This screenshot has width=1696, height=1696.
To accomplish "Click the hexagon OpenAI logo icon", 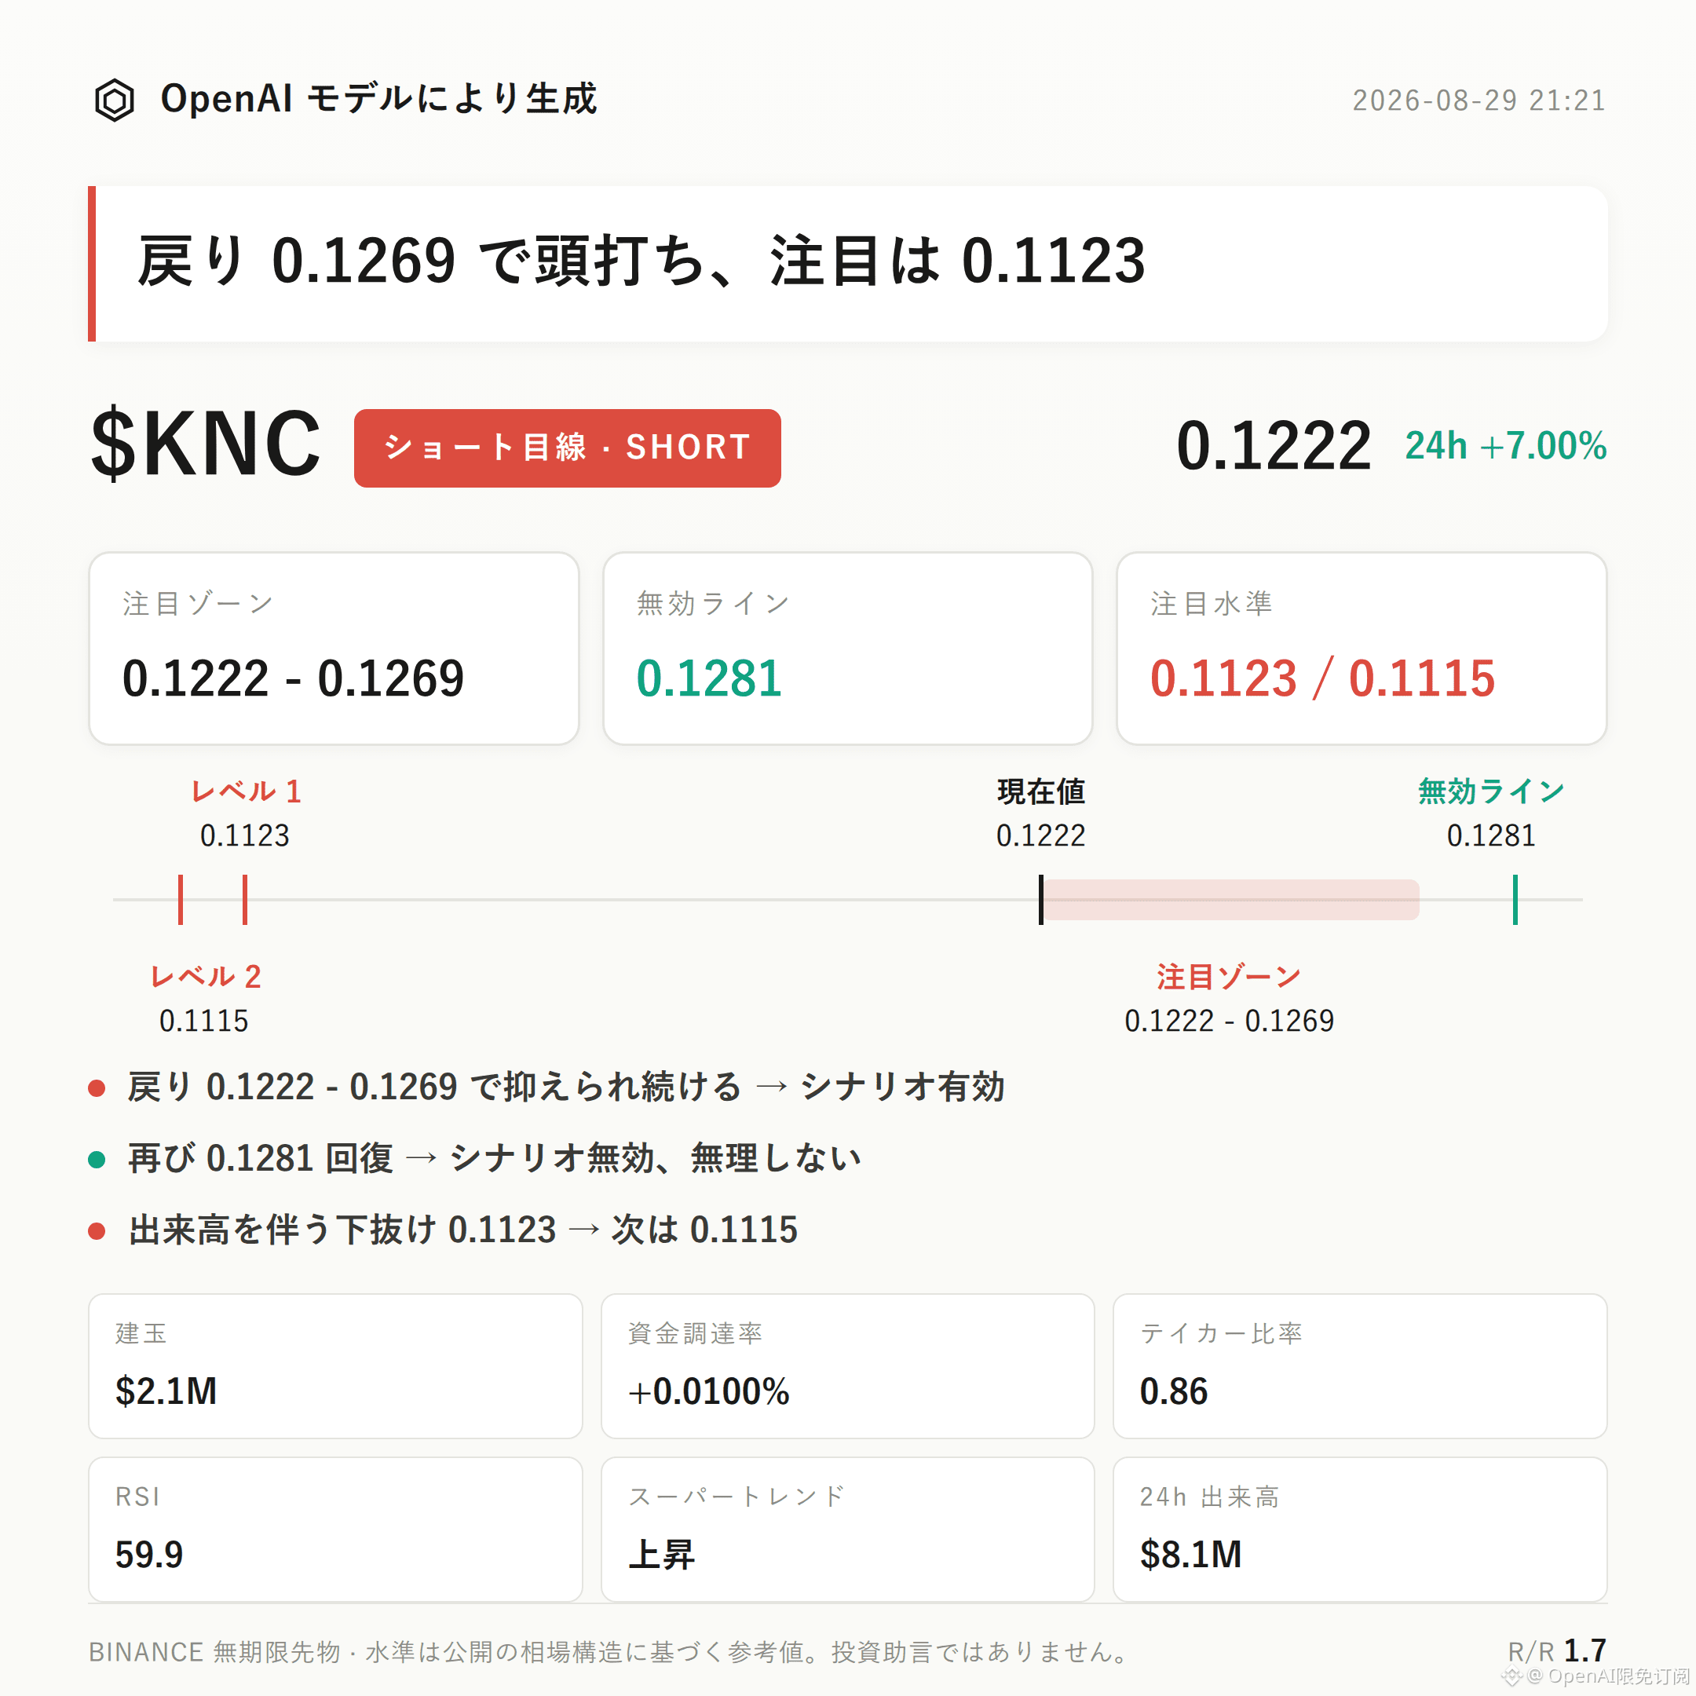I will 114,100.
